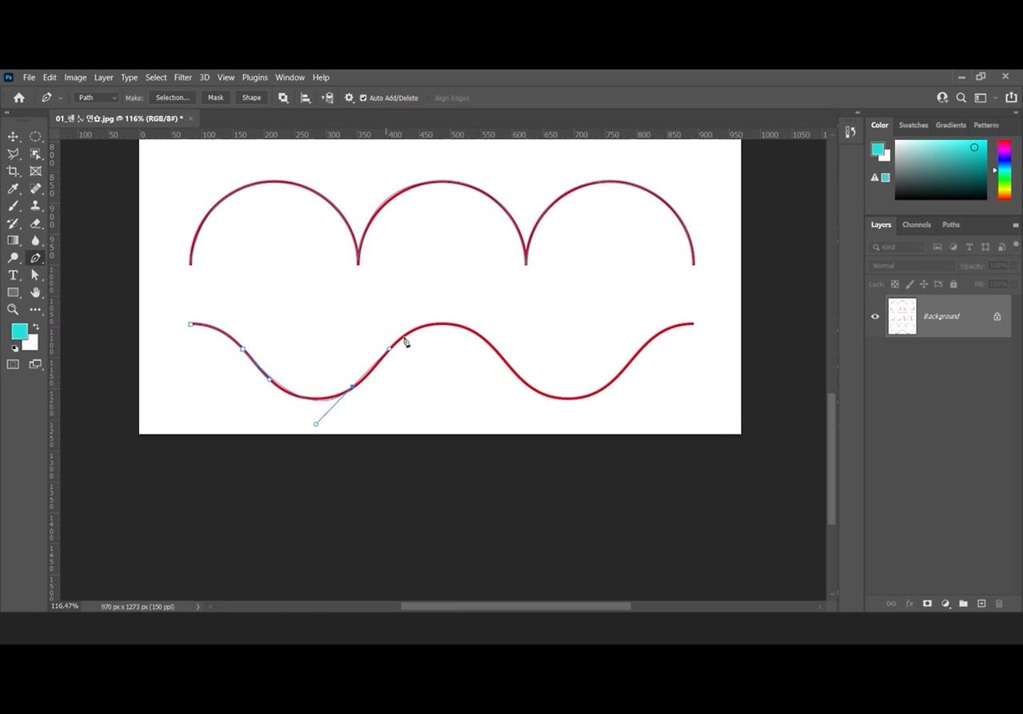This screenshot has height=714, width=1023.
Task: Open Path Alignment options
Action: click(305, 97)
